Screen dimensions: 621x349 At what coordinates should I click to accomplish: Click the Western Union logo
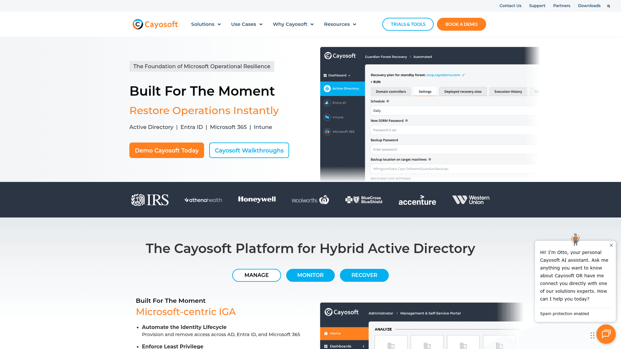pos(471,200)
